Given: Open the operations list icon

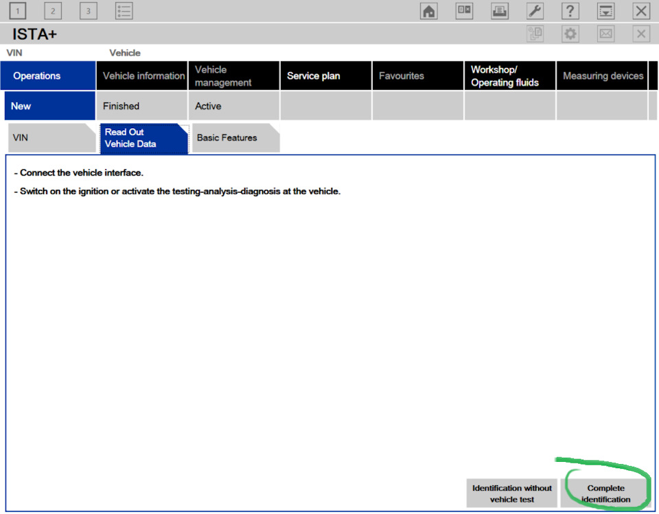Looking at the screenshot, I should tap(124, 11).
